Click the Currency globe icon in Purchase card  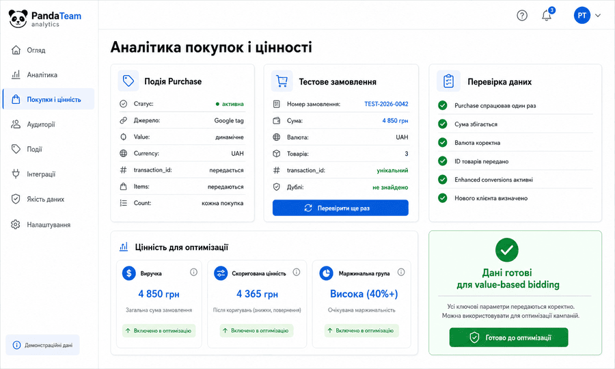pos(123,153)
